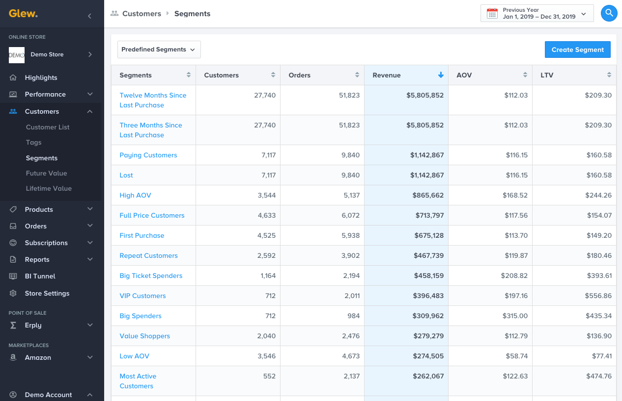This screenshot has height=401, width=622.
Task: Click the breadcrumb customers icon
Action: (114, 14)
